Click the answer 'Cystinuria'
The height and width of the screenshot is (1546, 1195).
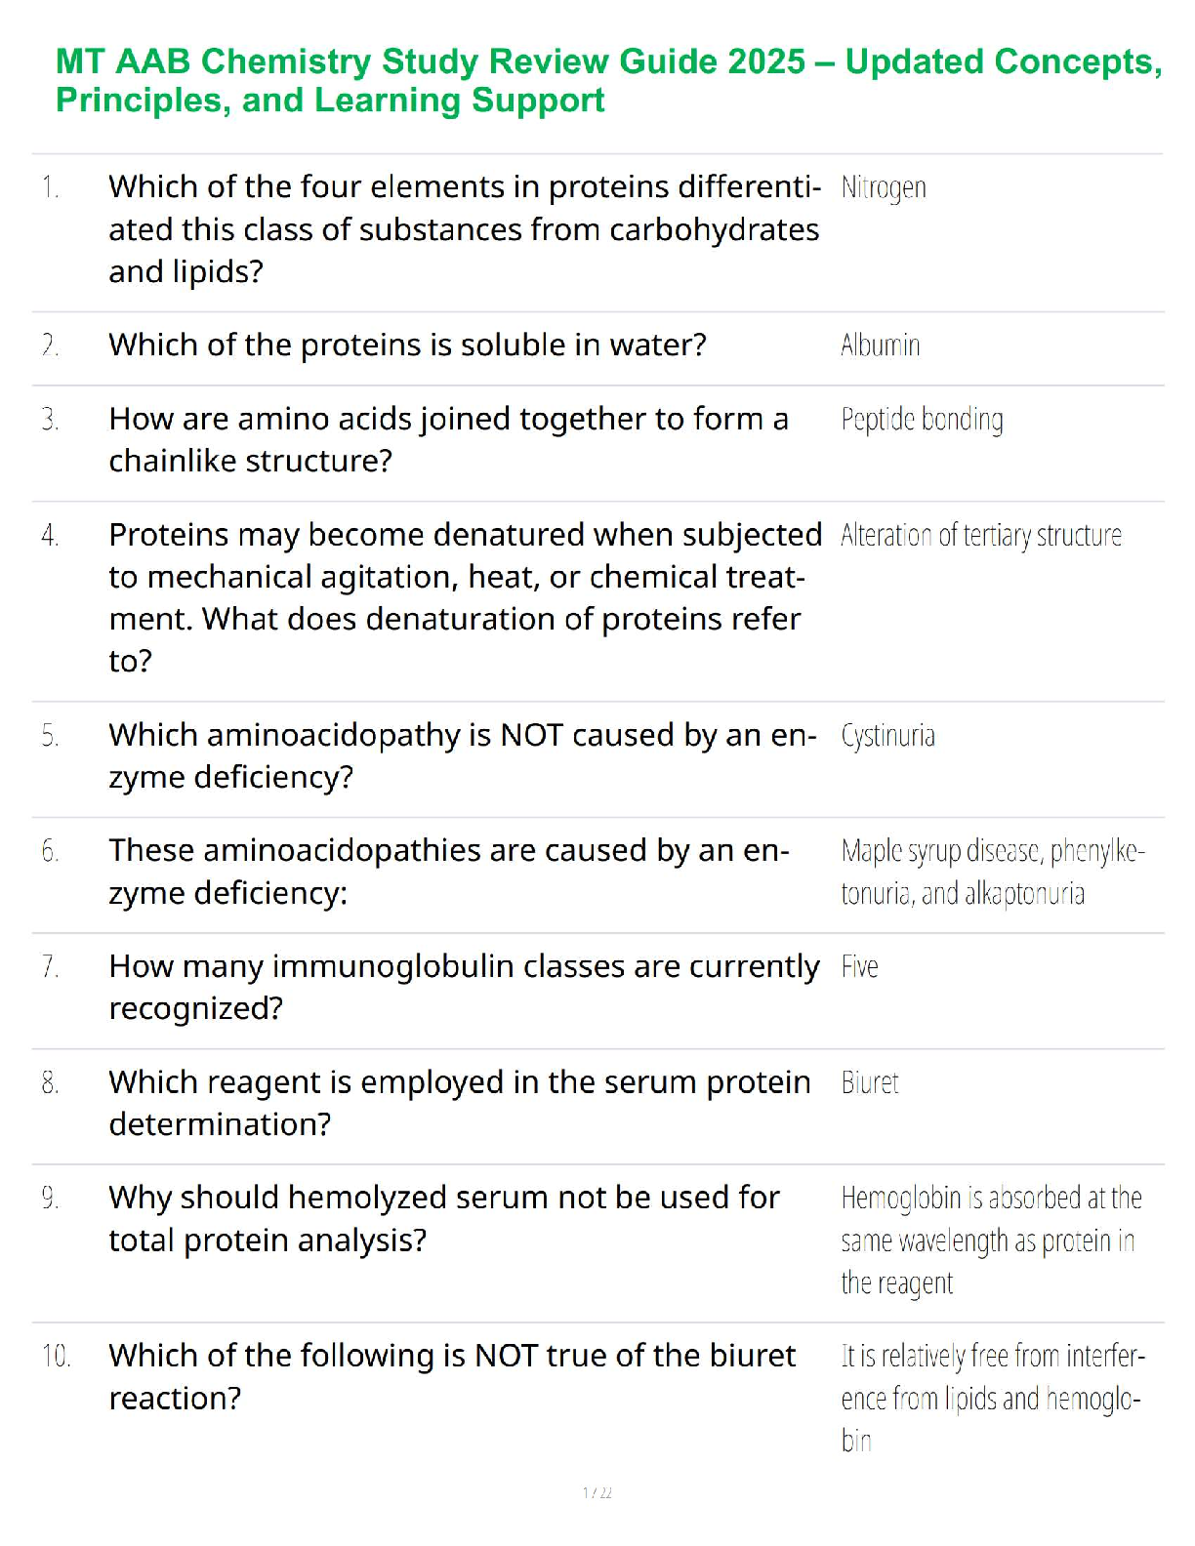click(x=887, y=736)
